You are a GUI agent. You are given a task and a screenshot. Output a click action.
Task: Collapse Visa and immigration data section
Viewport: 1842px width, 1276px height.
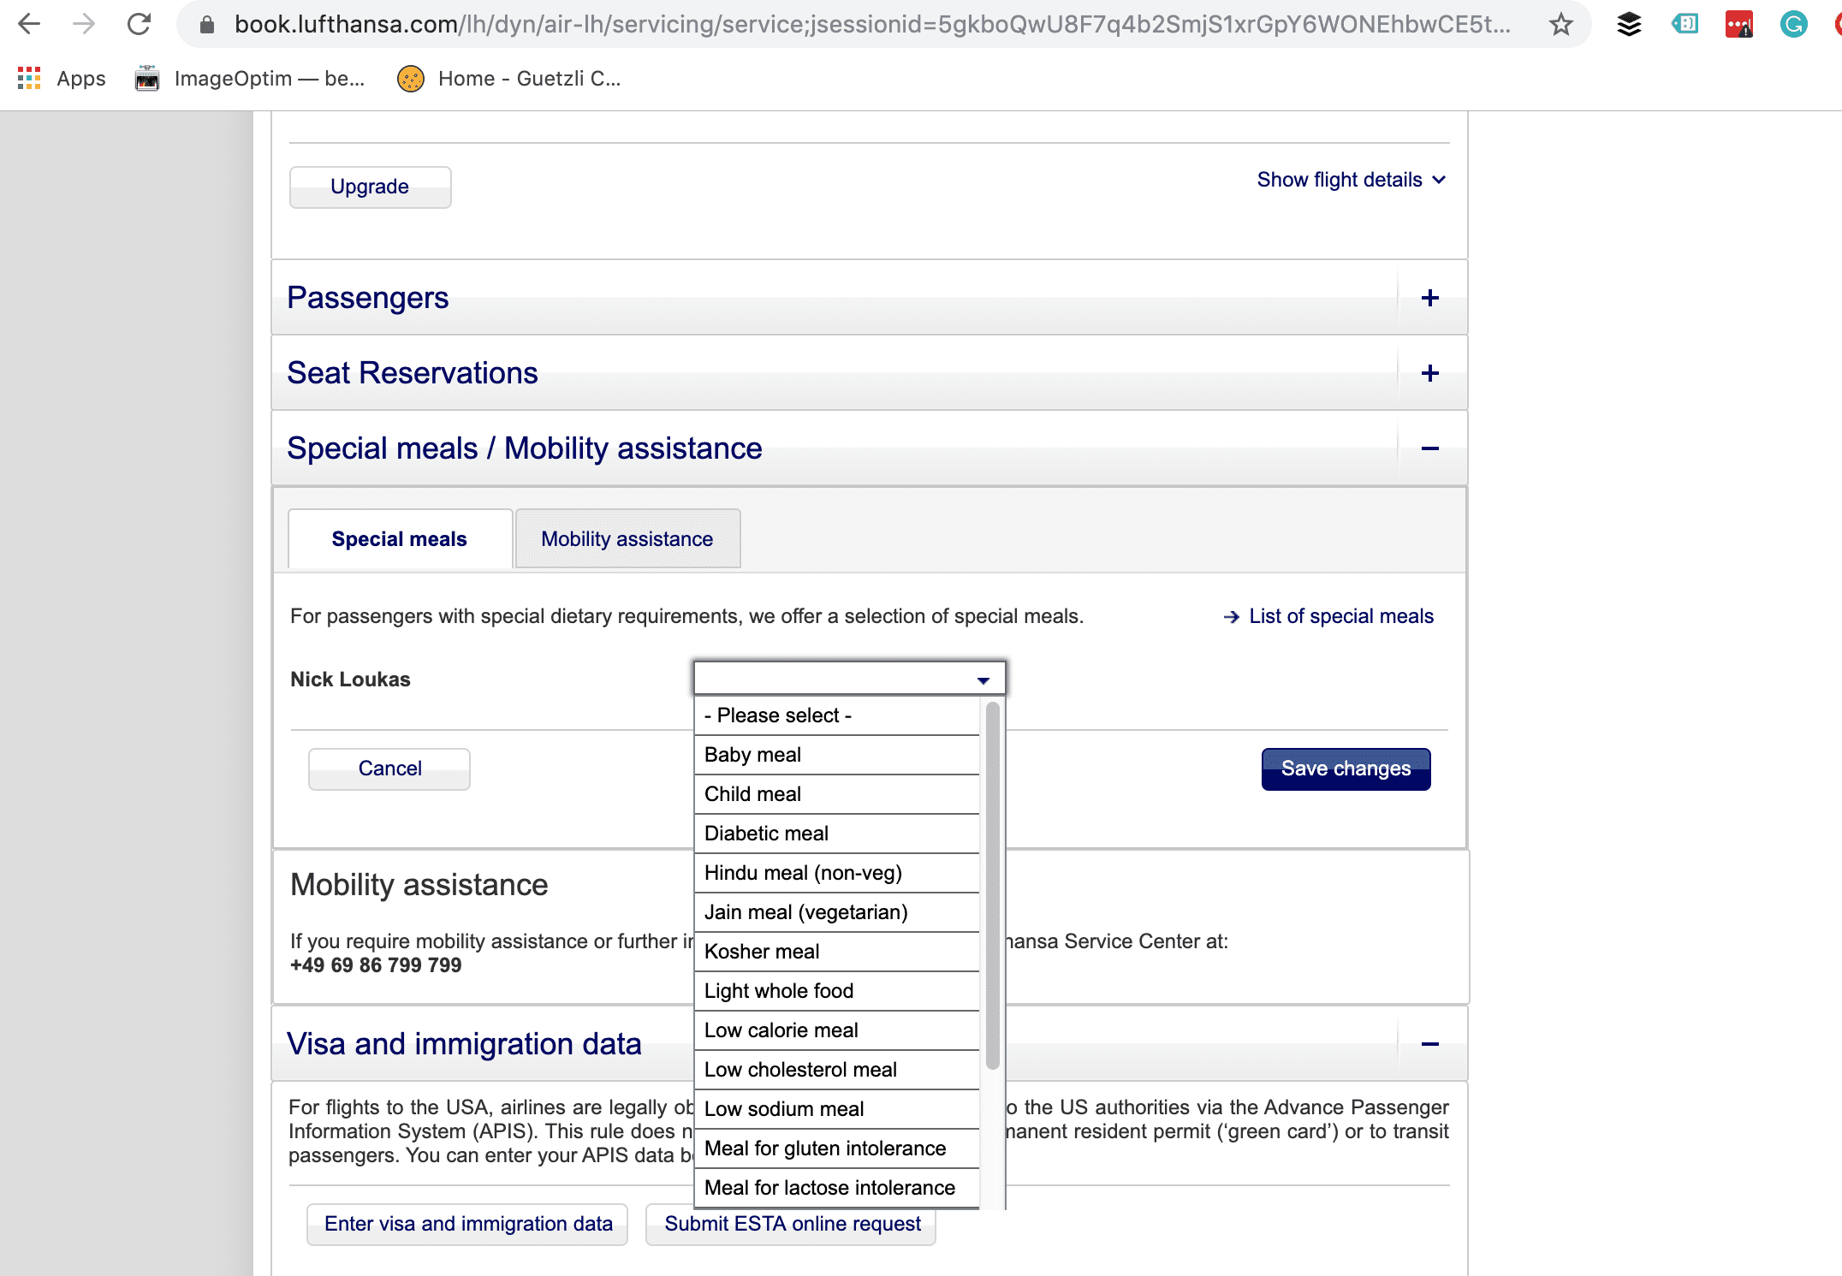(1429, 1044)
